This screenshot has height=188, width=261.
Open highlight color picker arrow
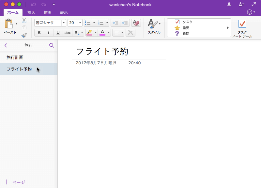point(96,33)
